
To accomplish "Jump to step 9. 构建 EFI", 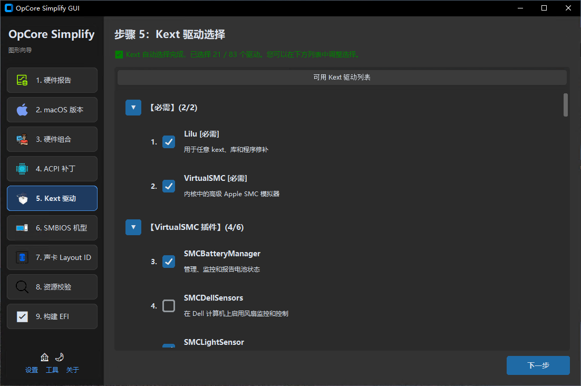I will point(52,316).
